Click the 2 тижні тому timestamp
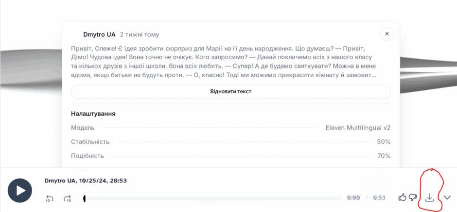Viewport: 457px width, 212px height. point(140,34)
